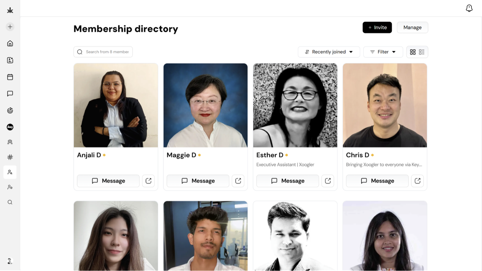The width and height of the screenshot is (482, 271).
Task: Open the Recently joined sort dropdown
Action: coord(329,52)
